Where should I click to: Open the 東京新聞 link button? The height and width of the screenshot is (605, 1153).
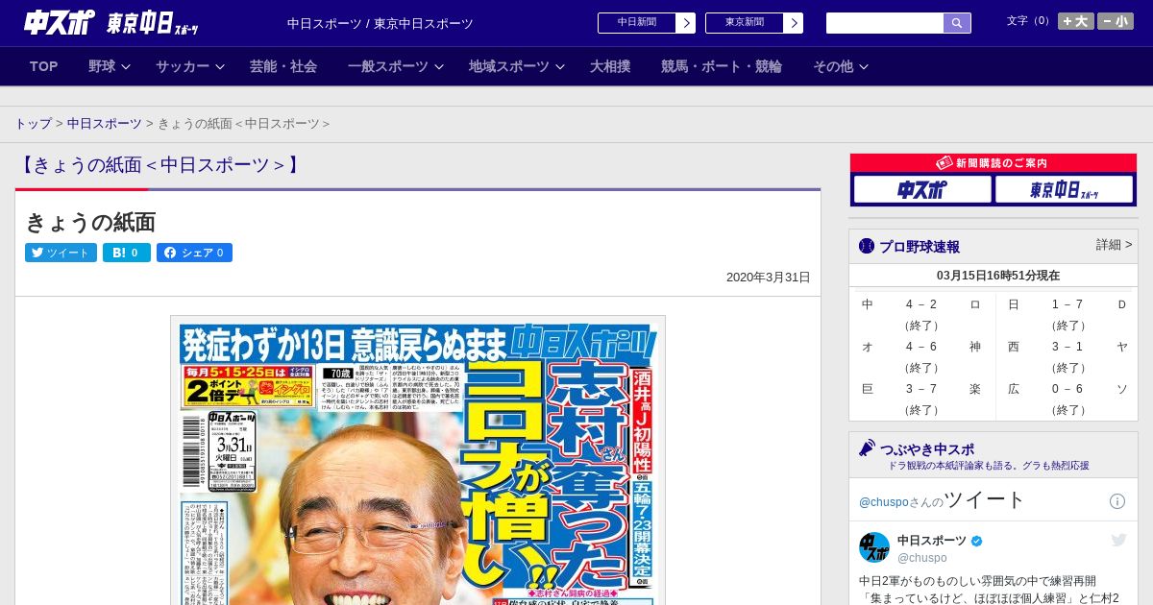click(744, 23)
